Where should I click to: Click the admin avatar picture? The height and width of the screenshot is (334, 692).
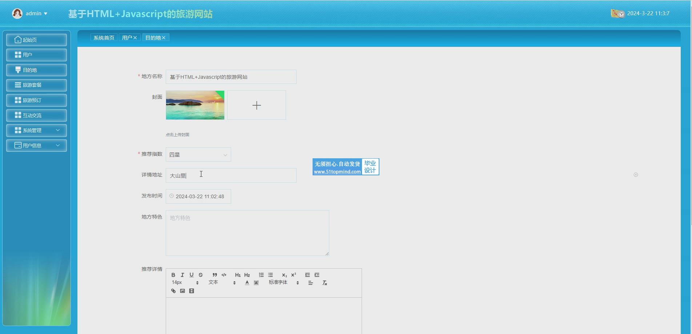tap(17, 13)
